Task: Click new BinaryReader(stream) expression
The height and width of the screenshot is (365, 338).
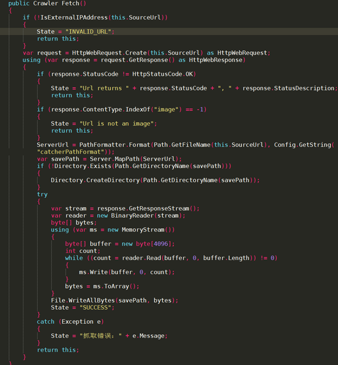Action: pos(139,216)
